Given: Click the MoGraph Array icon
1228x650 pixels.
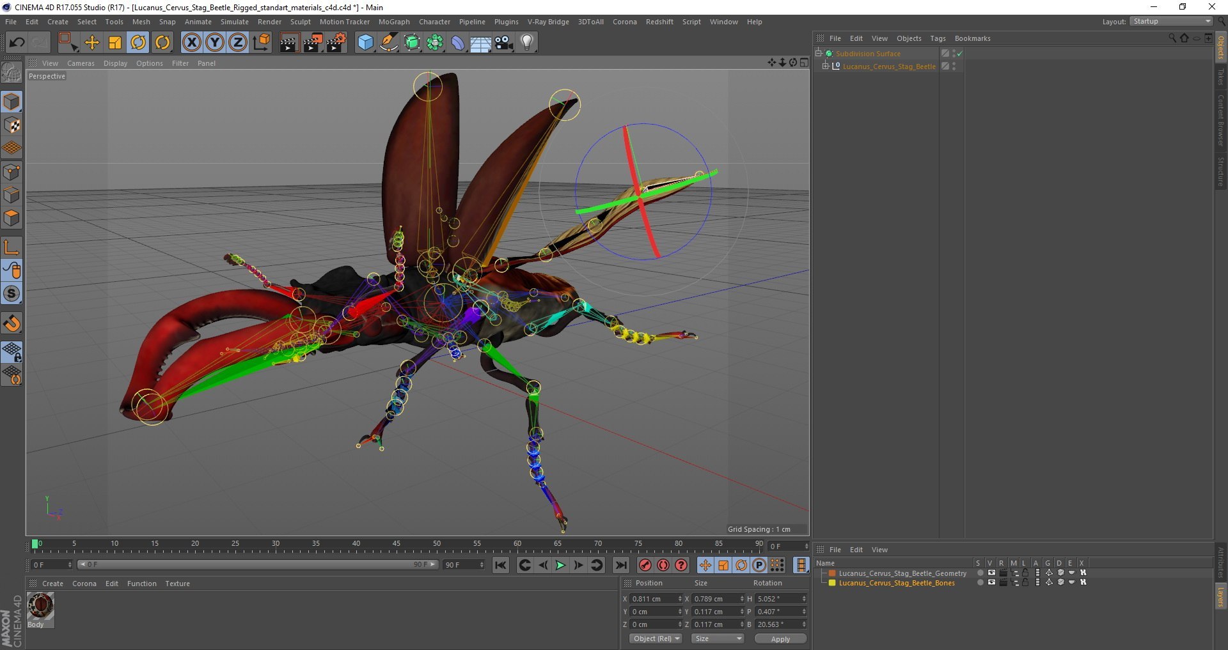Looking at the screenshot, I should tap(436, 43).
